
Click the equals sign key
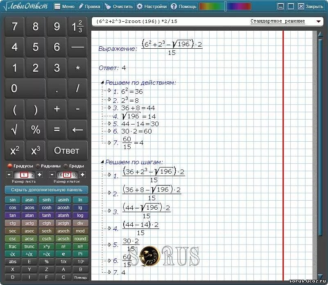point(57,130)
